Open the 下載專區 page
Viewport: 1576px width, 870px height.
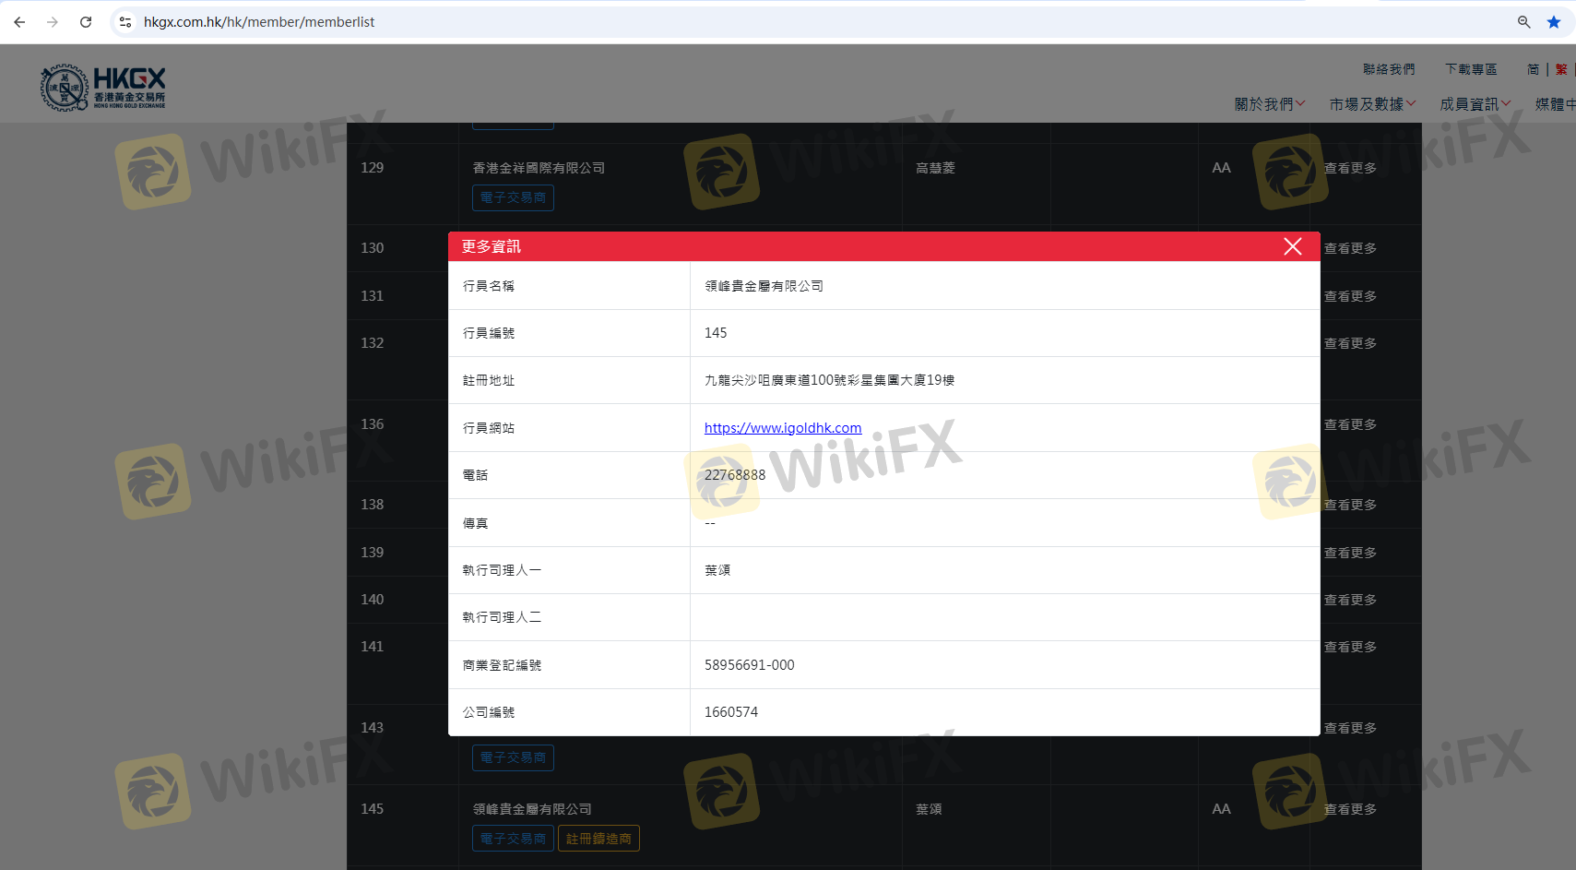tap(1470, 69)
